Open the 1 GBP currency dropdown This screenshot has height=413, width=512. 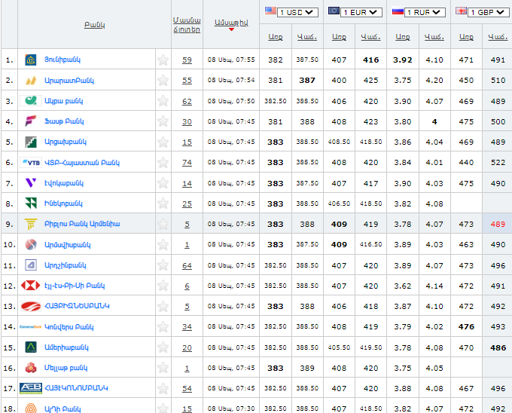(489, 12)
